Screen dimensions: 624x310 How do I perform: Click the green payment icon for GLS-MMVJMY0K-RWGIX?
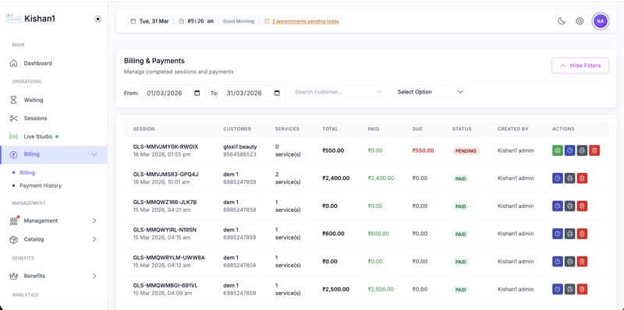click(558, 150)
